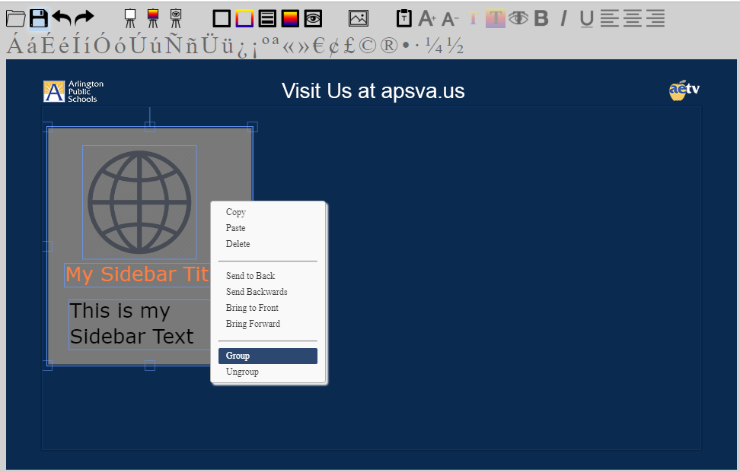Image resolution: width=740 pixels, height=472 pixels.
Task: Redo the last action
Action: pos(82,17)
